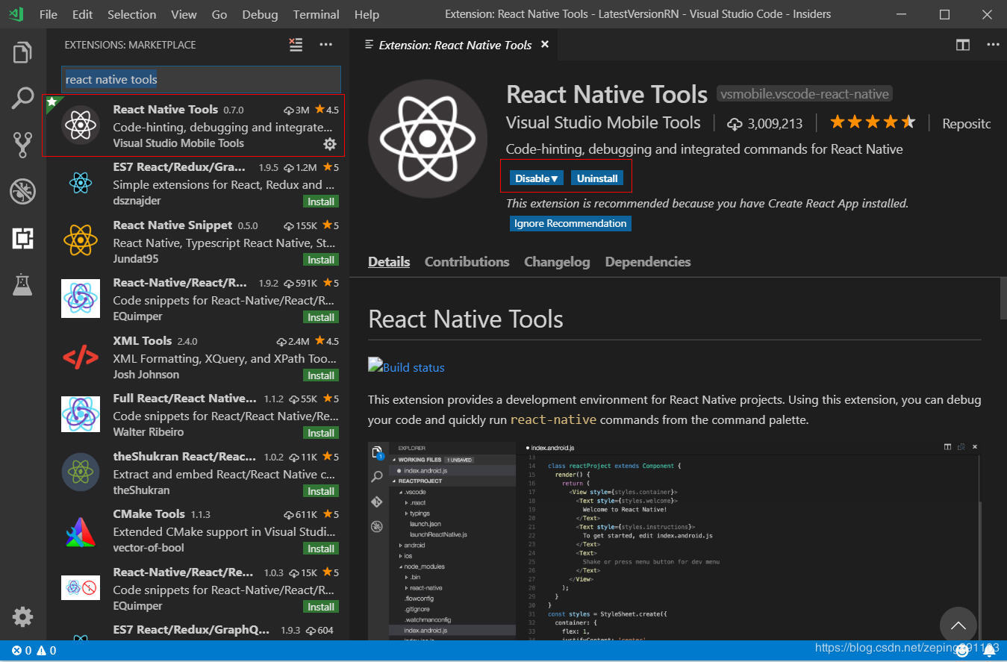The image size is (1007, 662).
Task: Open the View menu
Action: (184, 14)
